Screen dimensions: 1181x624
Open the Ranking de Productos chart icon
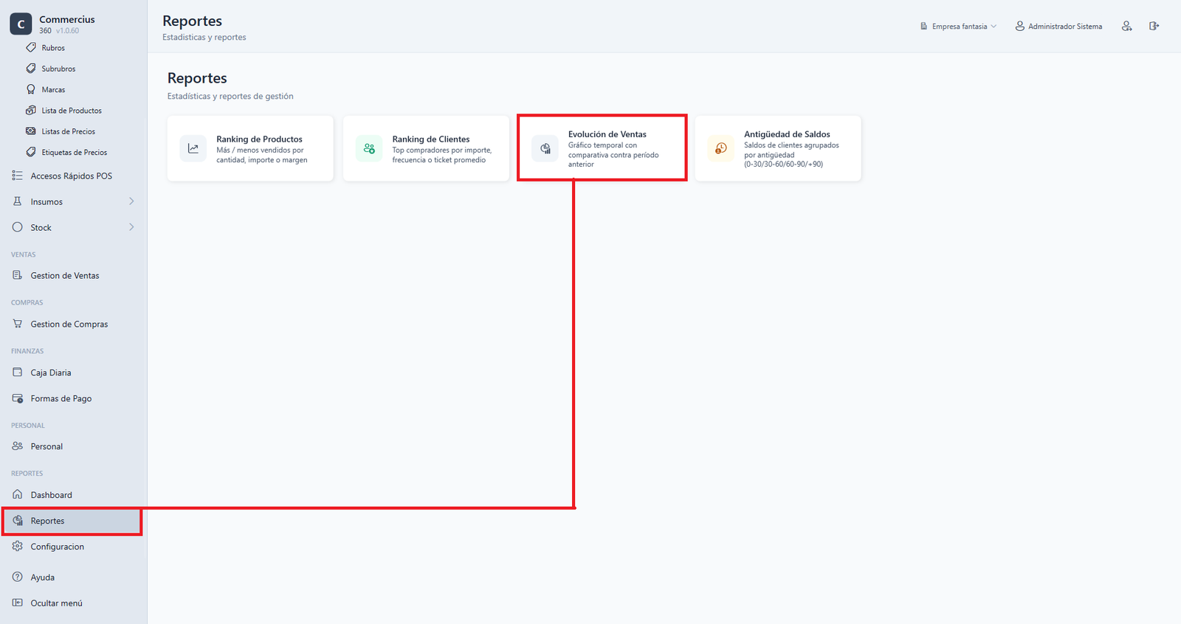(x=193, y=148)
